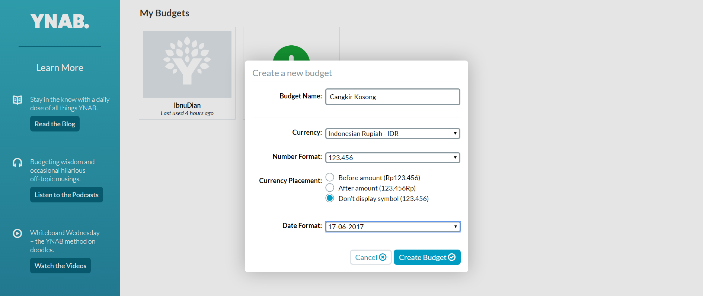Click the podcast headphones icon

pos(17,163)
